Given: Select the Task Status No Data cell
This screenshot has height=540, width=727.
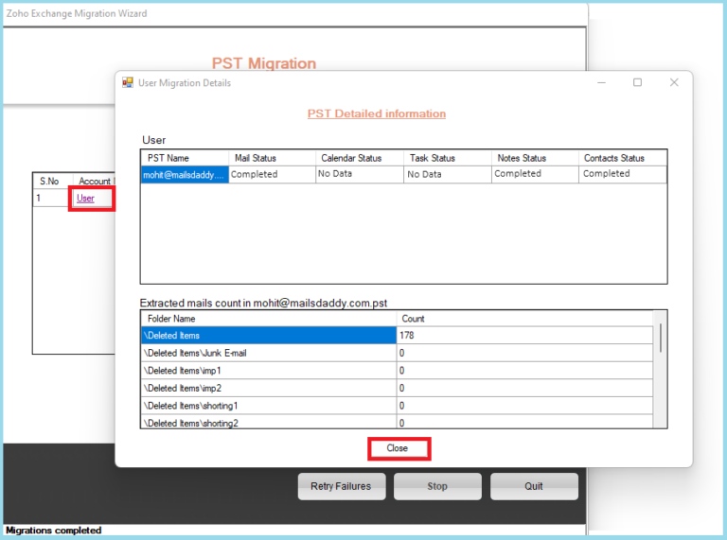Looking at the screenshot, I should (x=448, y=175).
